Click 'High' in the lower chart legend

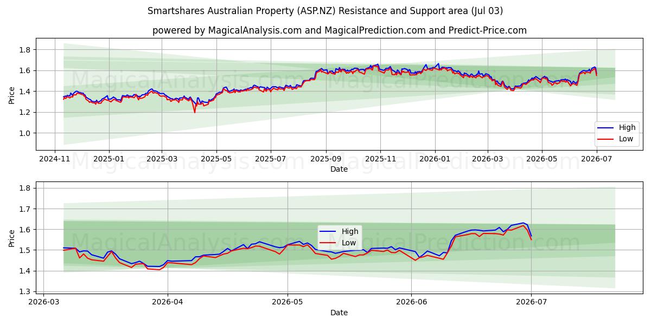point(350,231)
